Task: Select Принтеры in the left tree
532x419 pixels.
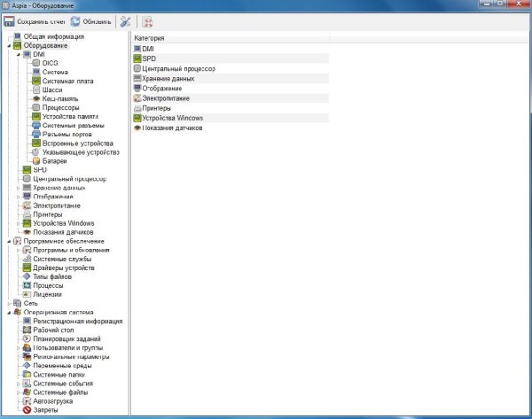Action: point(48,214)
